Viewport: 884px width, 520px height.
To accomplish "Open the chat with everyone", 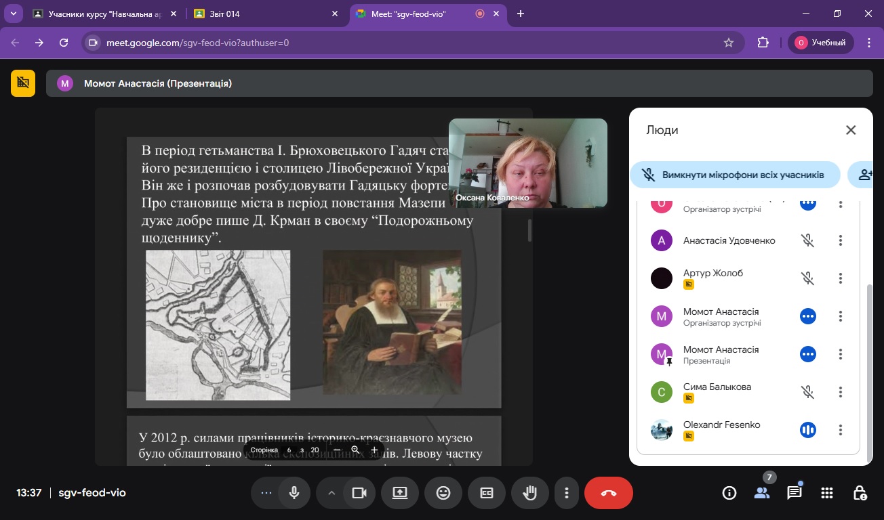I will click(795, 493).
